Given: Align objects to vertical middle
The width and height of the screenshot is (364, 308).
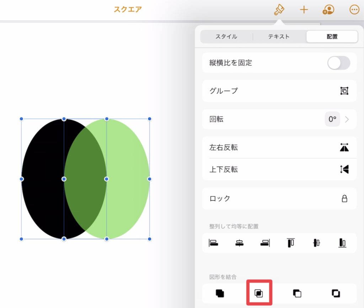Looking at the screenshot, I should click(316, 243).
